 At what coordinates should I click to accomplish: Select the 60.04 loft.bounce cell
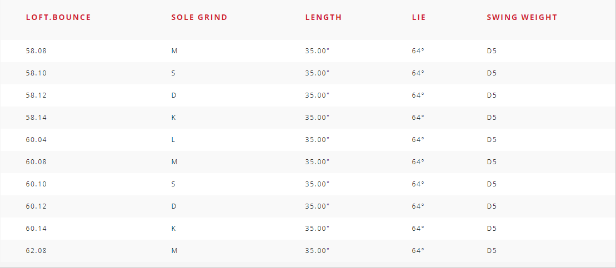(x=36, y=139)
